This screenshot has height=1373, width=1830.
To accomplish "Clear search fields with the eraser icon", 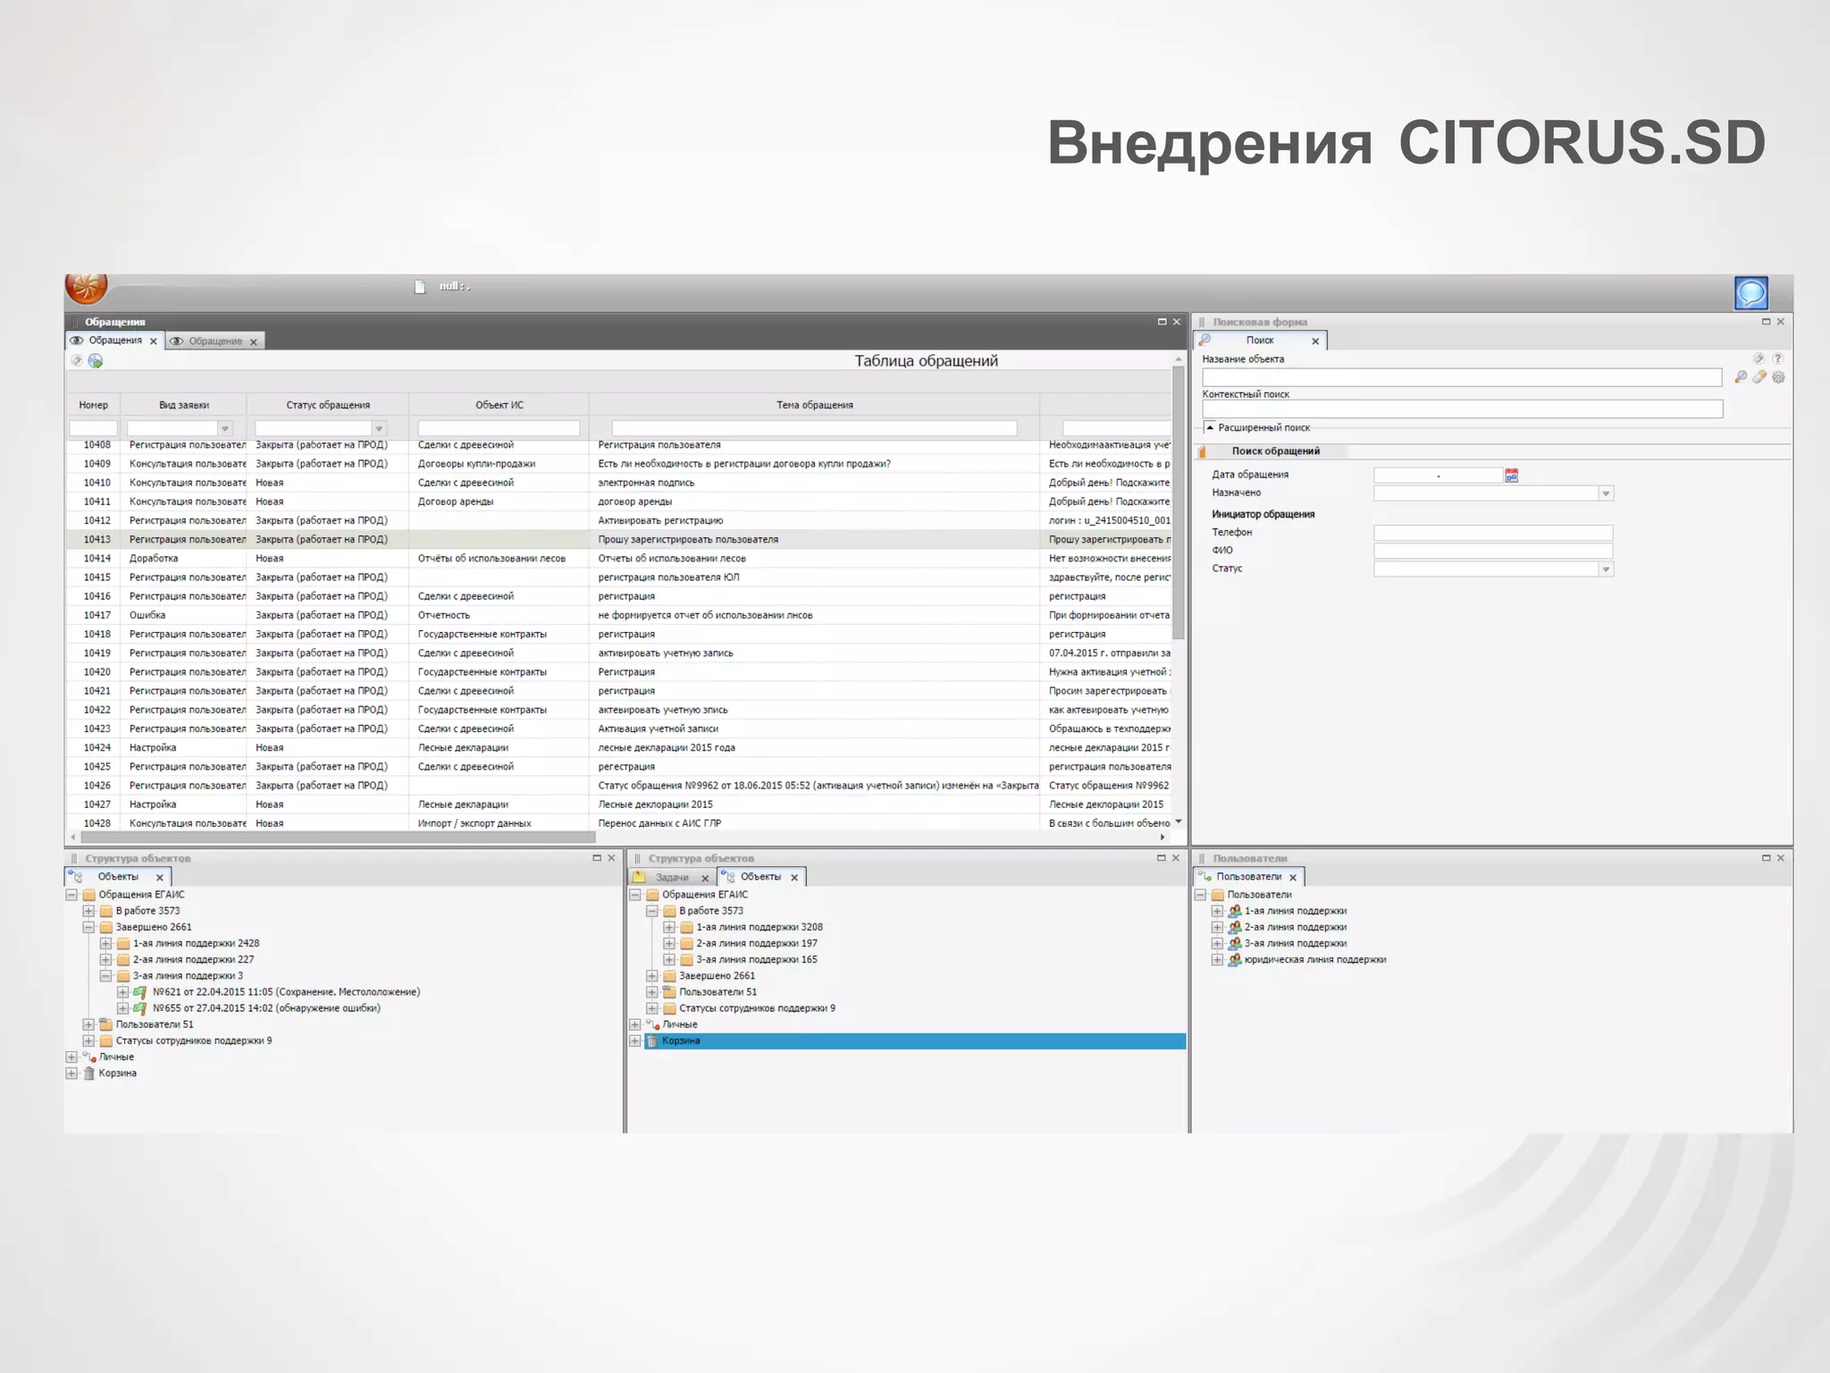I will [1759, 377].
